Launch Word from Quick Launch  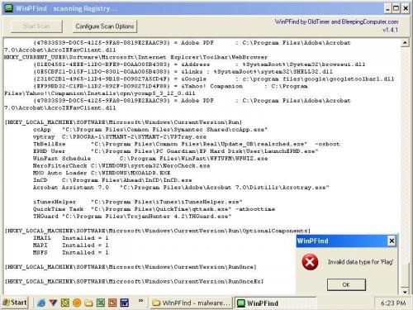(125, 303)
